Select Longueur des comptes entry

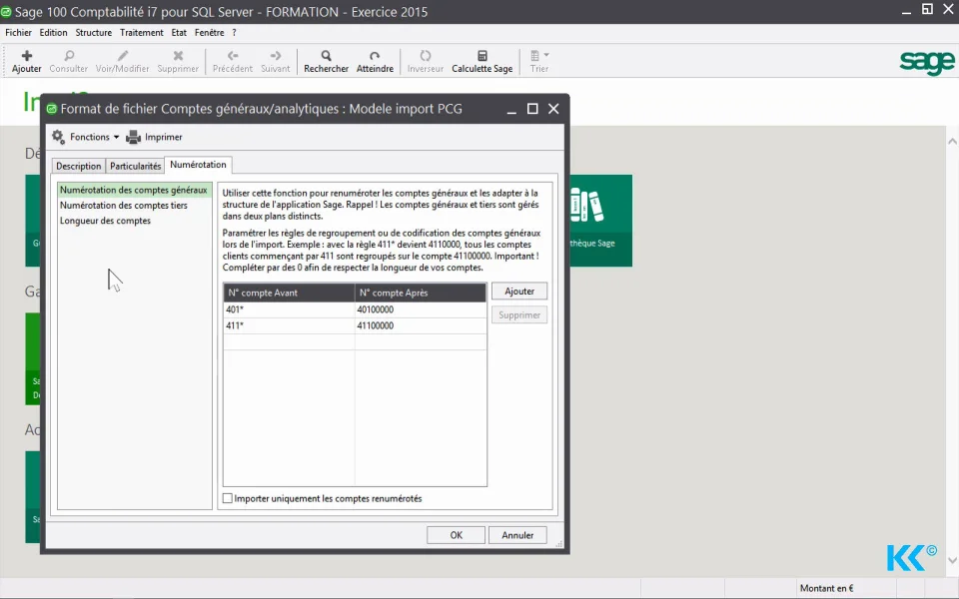[x=105, y=221]
